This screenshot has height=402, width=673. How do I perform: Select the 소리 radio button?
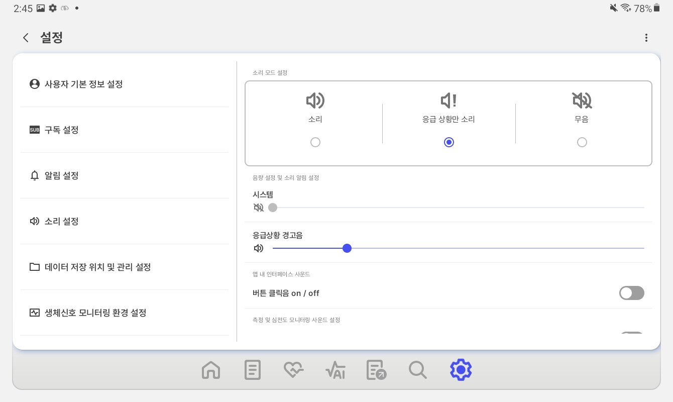[x=315, y=142]
